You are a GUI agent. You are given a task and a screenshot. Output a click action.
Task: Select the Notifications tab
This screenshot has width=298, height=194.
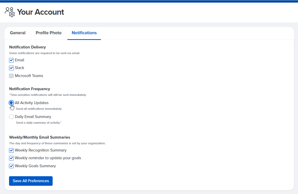coord(84,33)
